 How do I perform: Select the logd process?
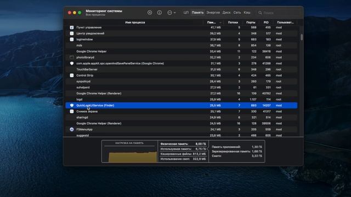point(182,100)
